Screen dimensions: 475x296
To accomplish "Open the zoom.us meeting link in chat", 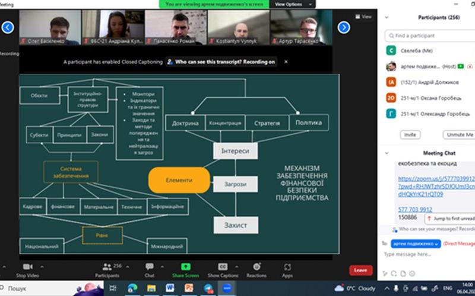I will click(x=436, y=186).
